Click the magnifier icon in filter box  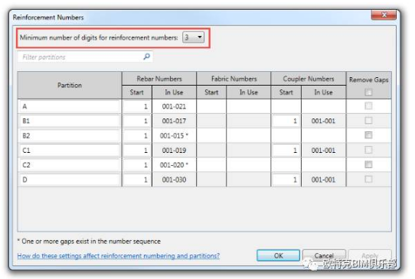pyautogui.click(x=146, y=57)
